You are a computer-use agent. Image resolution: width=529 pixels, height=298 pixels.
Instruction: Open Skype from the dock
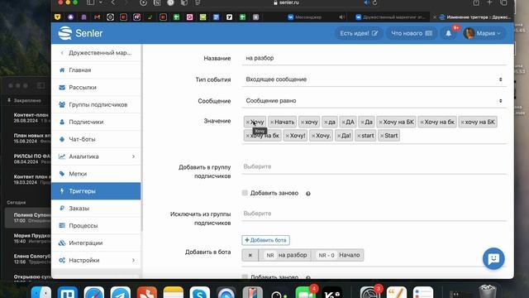(x=200, y=292)
